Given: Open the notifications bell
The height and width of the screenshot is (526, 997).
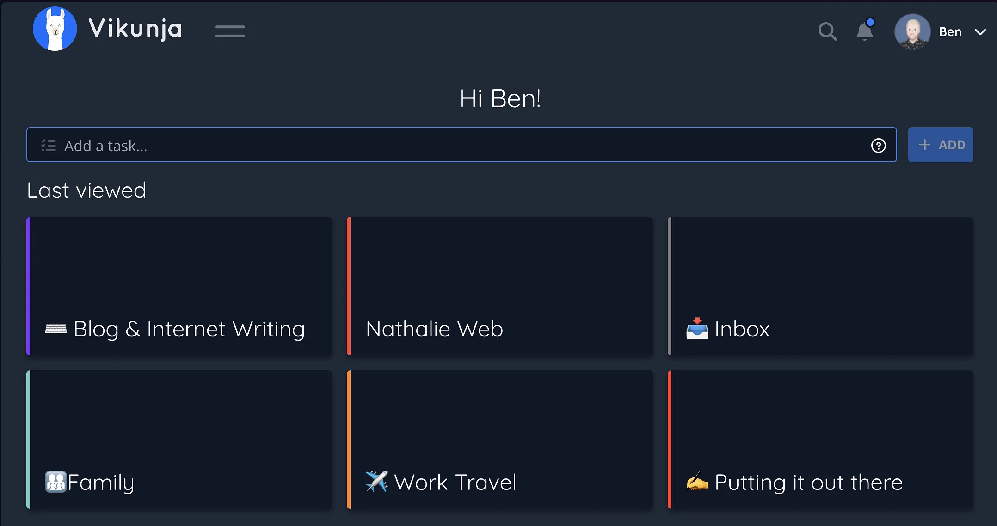Looking at the screenshot, I should [x=864, y=31].
